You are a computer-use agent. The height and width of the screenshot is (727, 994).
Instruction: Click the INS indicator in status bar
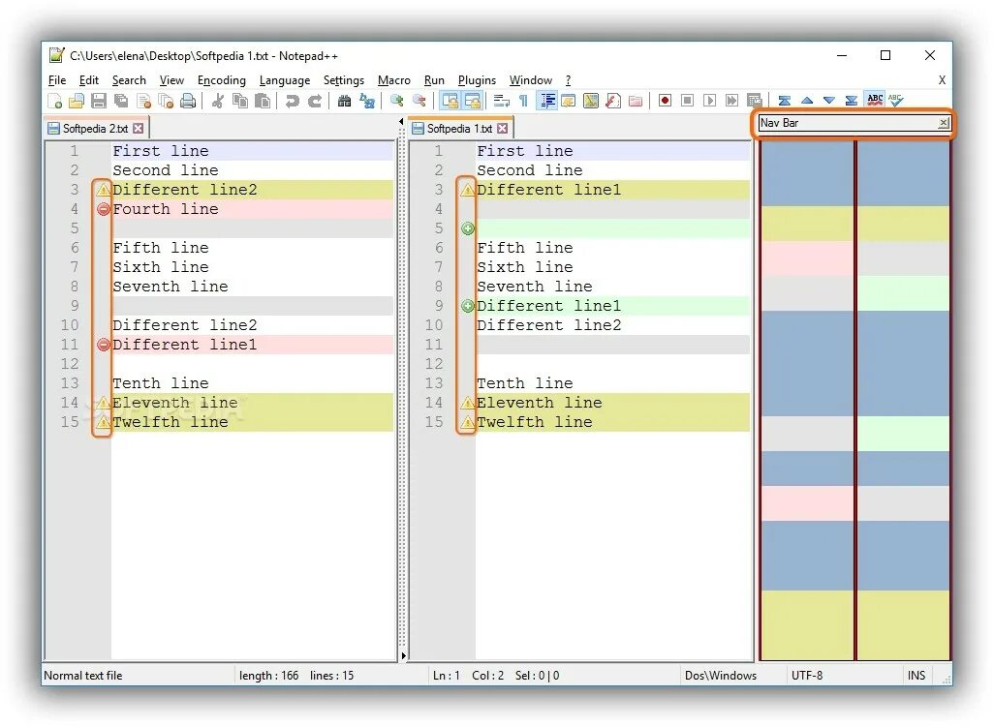(916, 676)
